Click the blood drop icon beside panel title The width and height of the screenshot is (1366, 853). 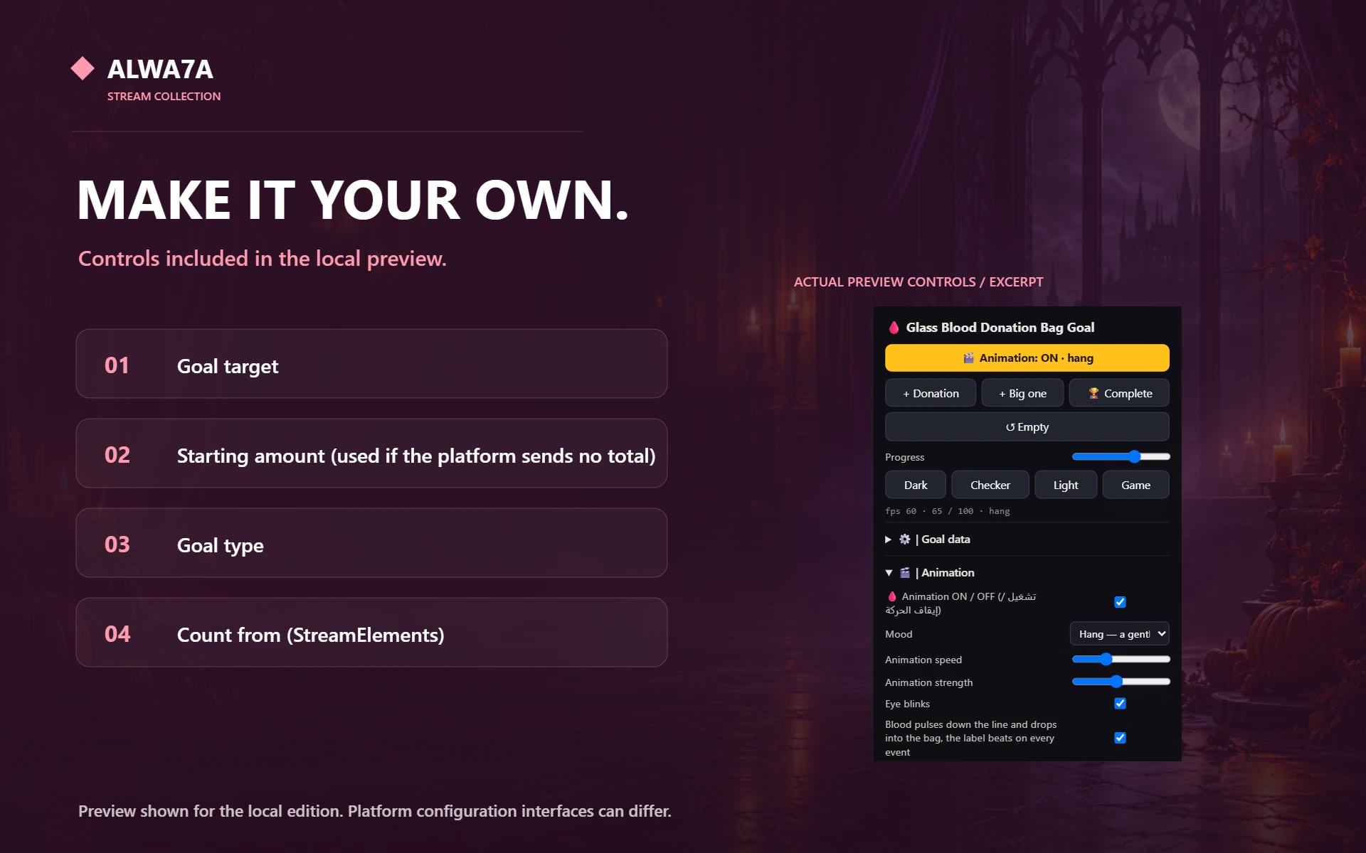pyautogui.click(x=894, y=328)
